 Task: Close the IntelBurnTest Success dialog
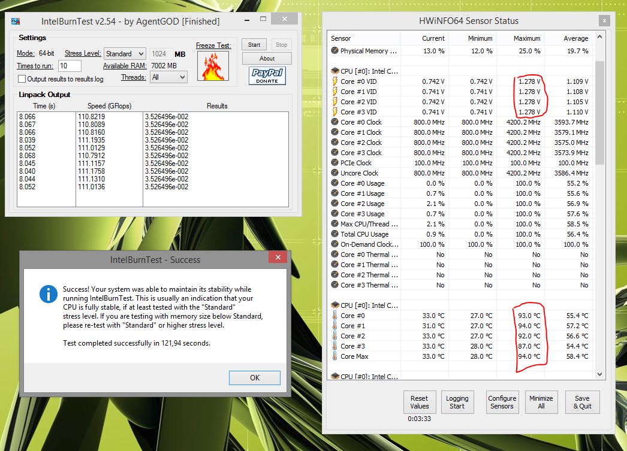(278, 258)
